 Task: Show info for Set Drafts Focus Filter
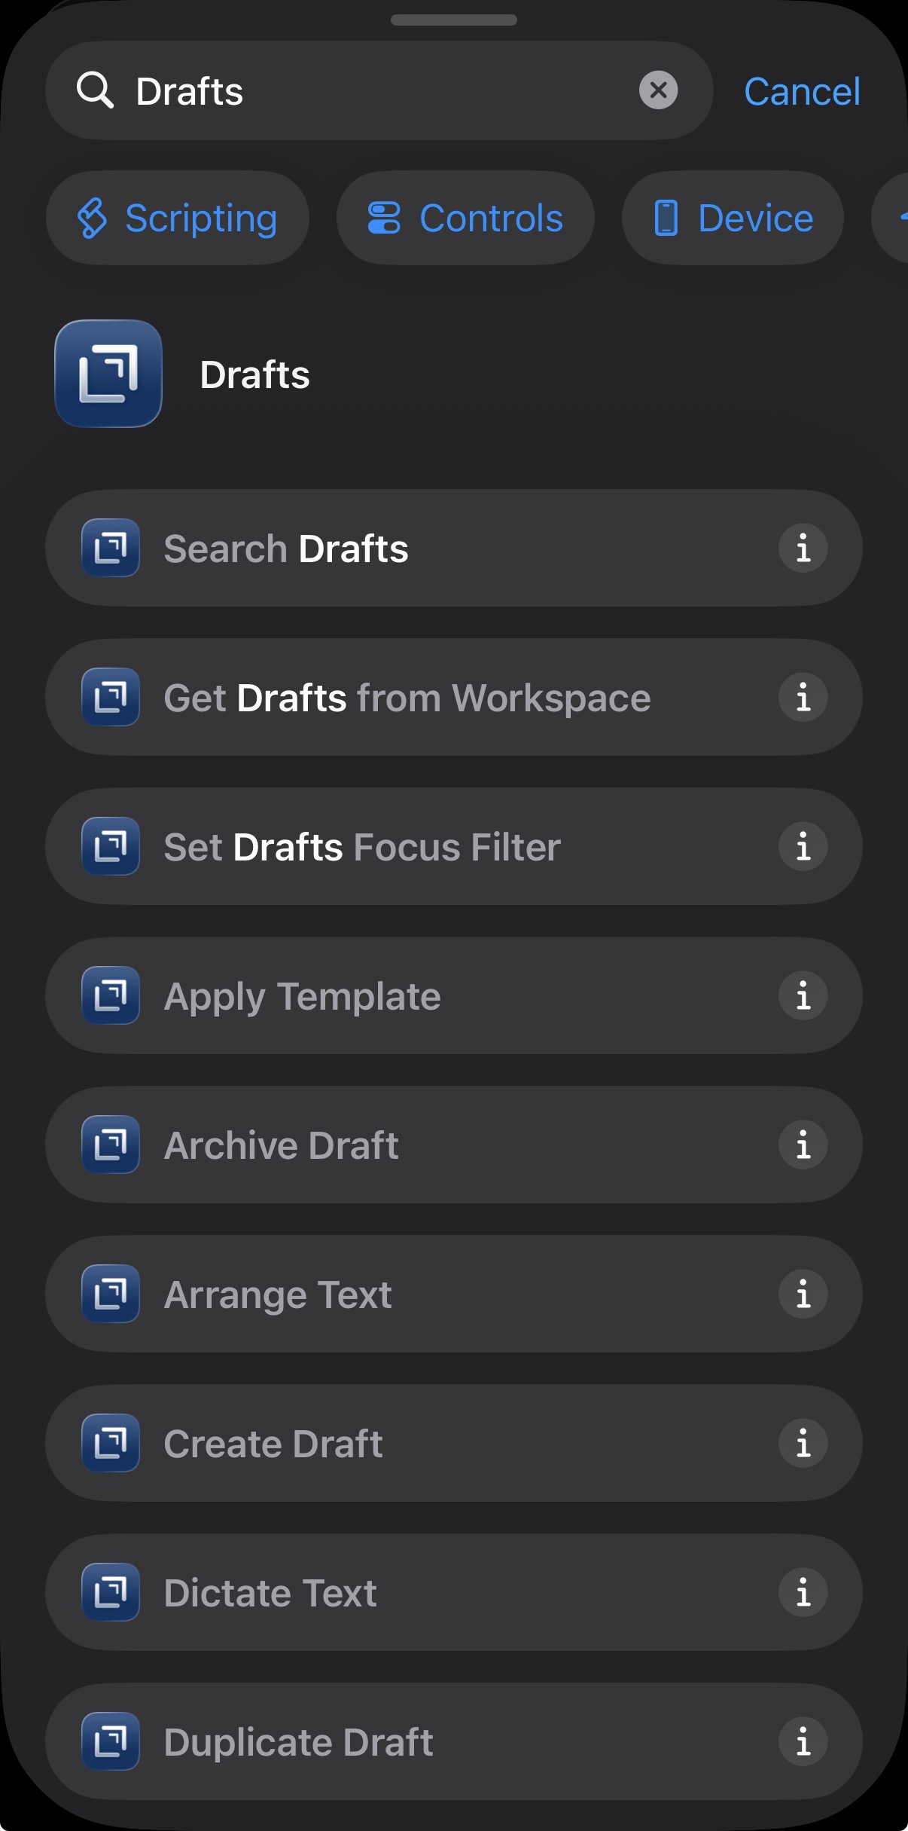[x=803, y=847]
